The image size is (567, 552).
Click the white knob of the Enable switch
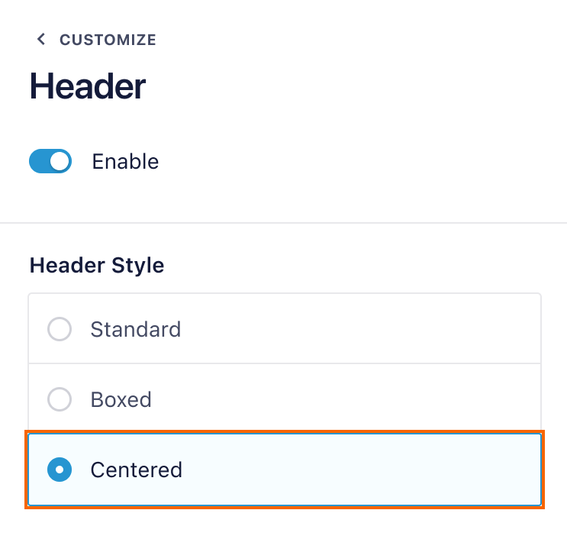[60, 162]
